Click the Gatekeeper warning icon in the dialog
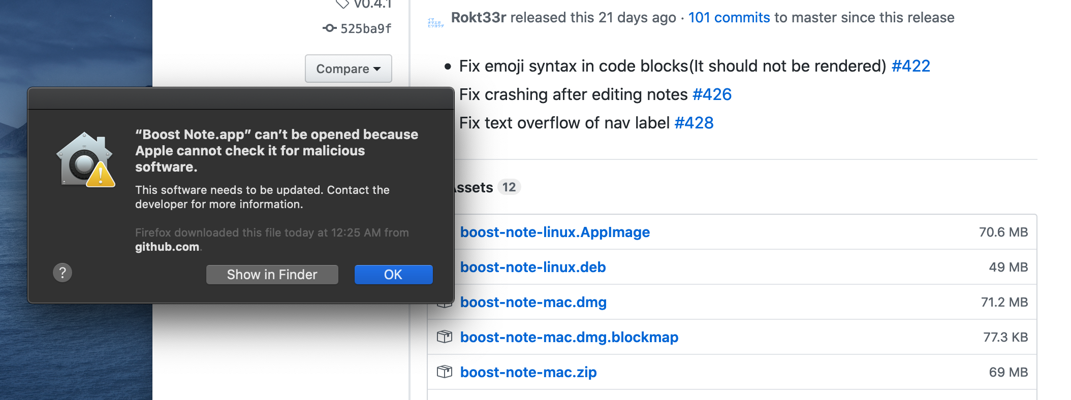 tap(86, 160)
